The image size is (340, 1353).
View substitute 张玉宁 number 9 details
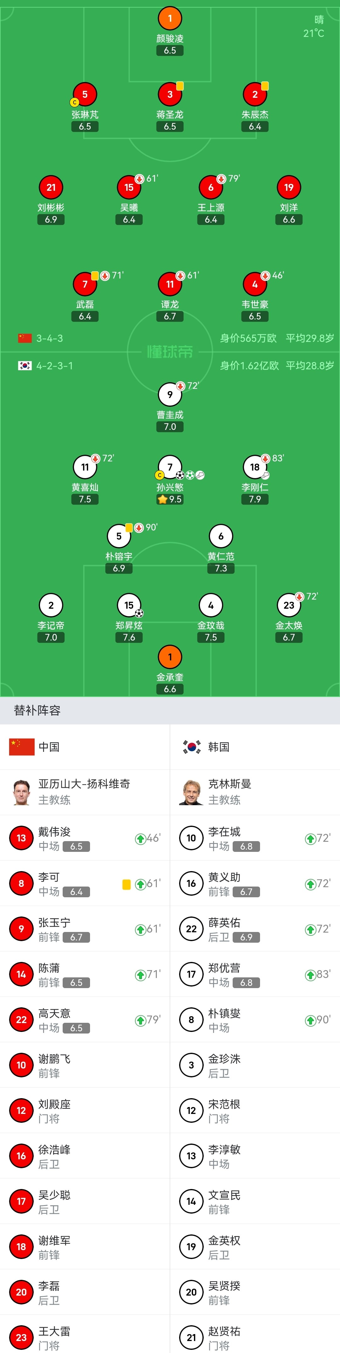click(x=85, y=928)
